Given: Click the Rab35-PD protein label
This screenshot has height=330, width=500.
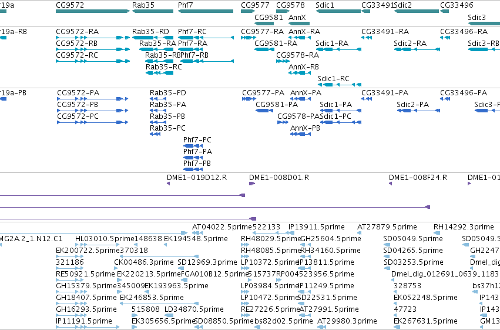Looking at the screenshot, I should pos(167,93).
